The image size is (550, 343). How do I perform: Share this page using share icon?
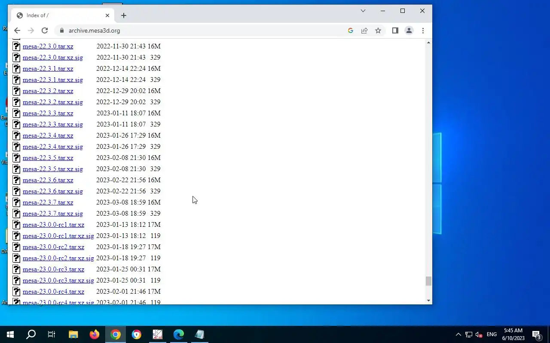tap(364, 30)
